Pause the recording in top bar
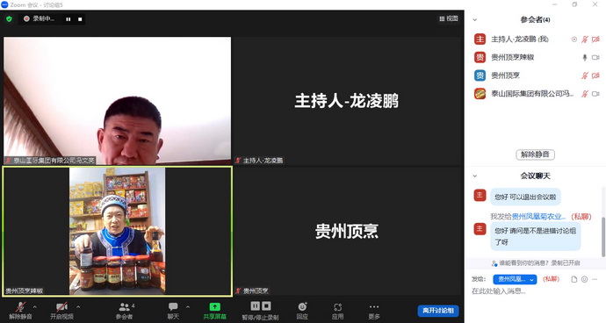The height and width of the screenshot is (323, 606). (x=68, y=19)
